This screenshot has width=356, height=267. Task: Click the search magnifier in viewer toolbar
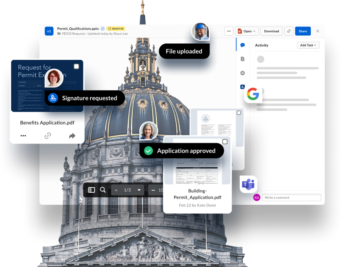click(103, 190)
